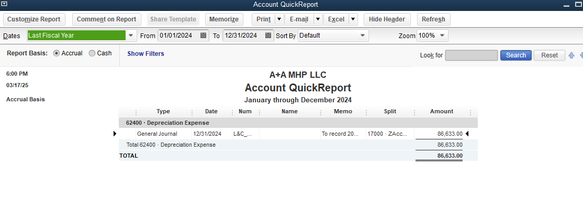Select the General Journal row amount 86,633.00
The height and width of the screenshot is (201, 583).
(x=450, y=134)
